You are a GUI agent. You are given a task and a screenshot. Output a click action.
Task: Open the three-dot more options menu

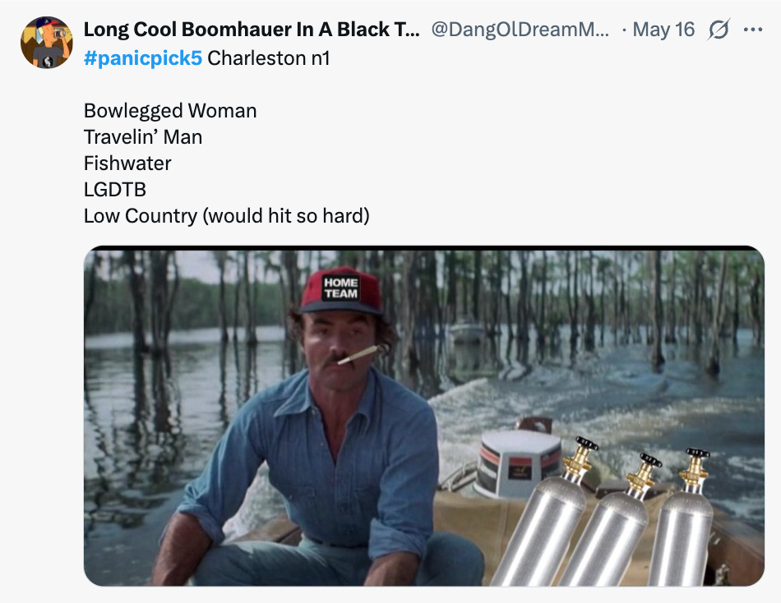coord(752,30)
